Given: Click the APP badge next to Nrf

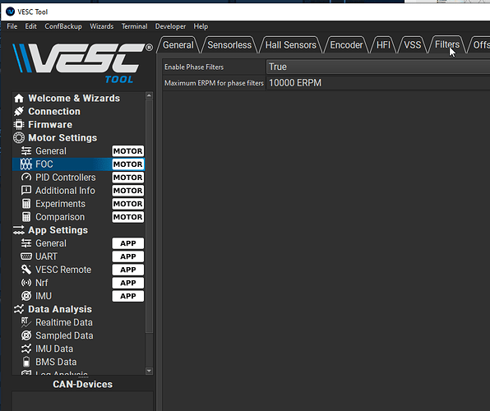Looking at the screenshot, I should pyautogui.click(x=127, y=283).
